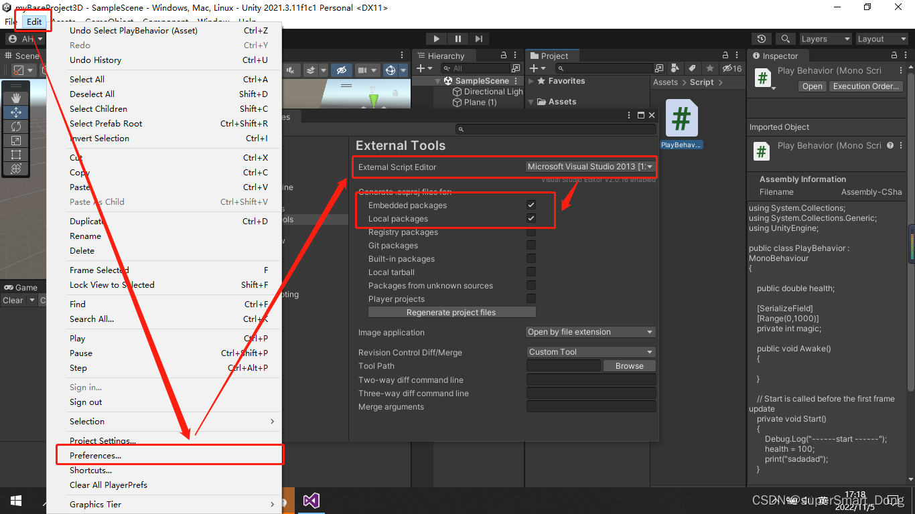
Task: Select the Rotate tool
Action: (x=16, y=126)
